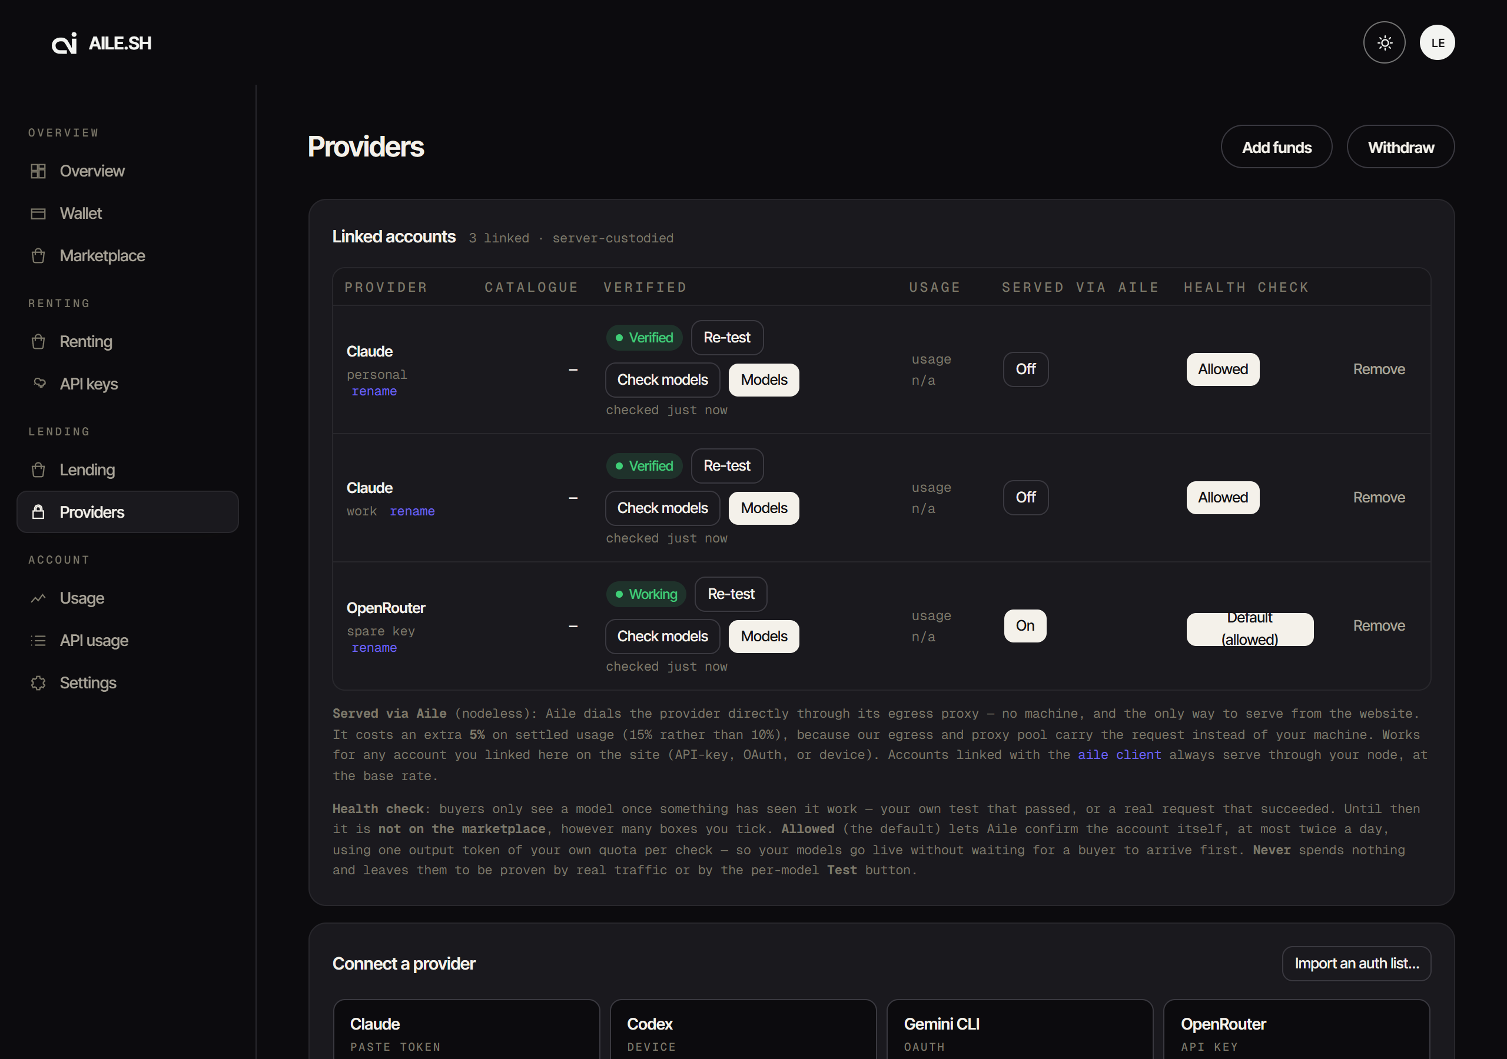The width and height of the screenshot is (1507, 1059).
Task: Open the LE user avatar menu
Action: point(1437,42)
